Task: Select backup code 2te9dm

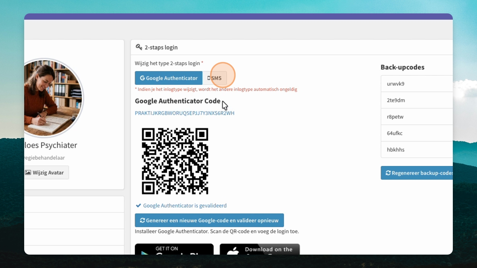Action: point(417,100)
